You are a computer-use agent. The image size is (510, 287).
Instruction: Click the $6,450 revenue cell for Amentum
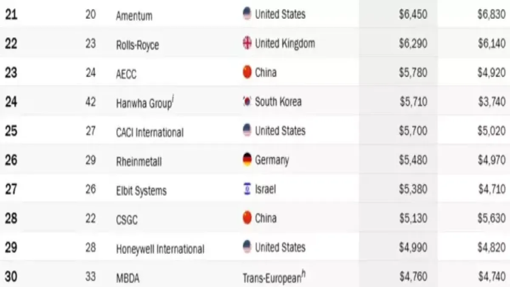point(413,14)
